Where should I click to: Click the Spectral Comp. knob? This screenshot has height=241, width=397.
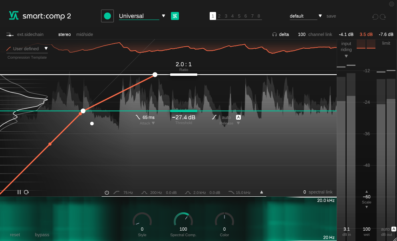click(x=183, y=220)
